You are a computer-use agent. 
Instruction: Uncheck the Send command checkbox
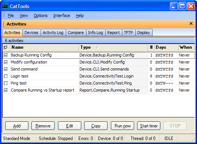(6, 69)
